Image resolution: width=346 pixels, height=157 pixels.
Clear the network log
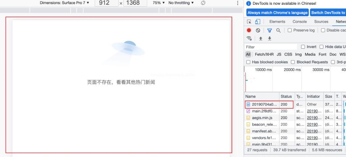258,30
